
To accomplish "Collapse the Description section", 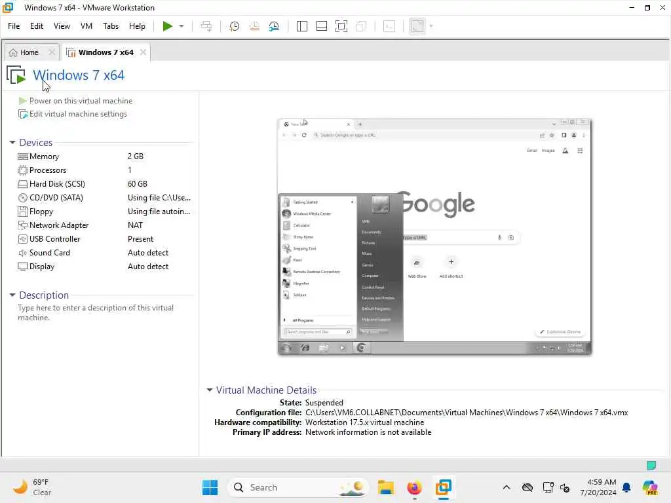I will click(12, 295).
